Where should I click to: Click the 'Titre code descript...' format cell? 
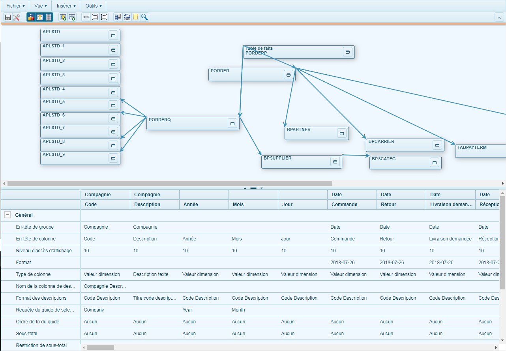[154, 298]
